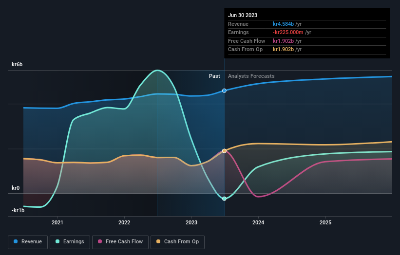400x255 pixels.
Task: Click the Cash From Op label in tooltip
Action: [245, 50]
